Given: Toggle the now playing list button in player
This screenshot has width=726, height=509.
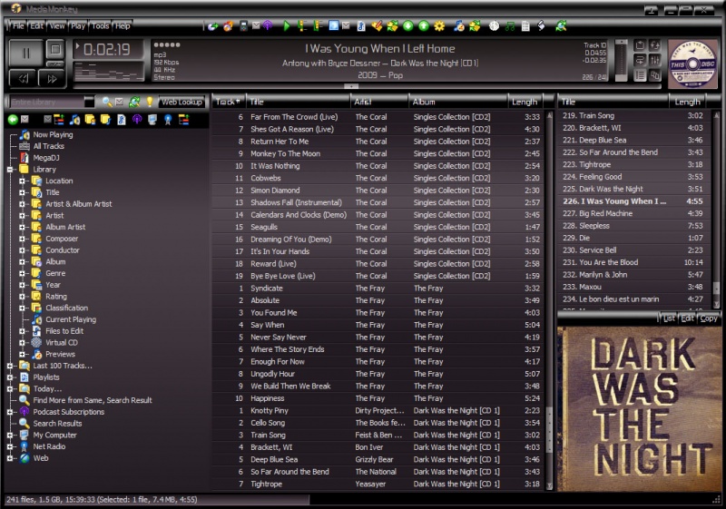Looking at the screenshot, I should (640, 75).
